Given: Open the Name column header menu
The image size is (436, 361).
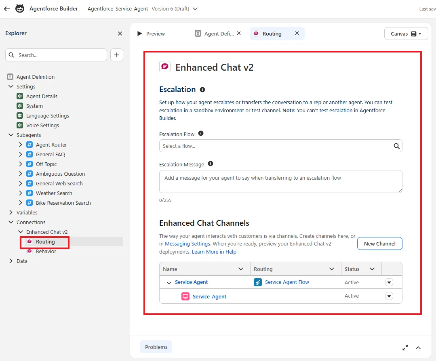Looking at the screenshot, I should point(241,269).
